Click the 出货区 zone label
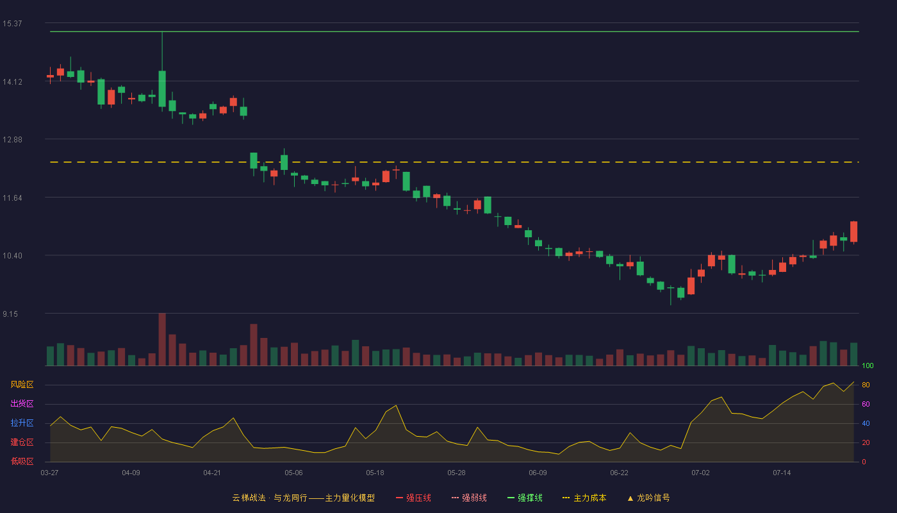The width and height of the screenshot is (897, 513). tap(22, 404)
